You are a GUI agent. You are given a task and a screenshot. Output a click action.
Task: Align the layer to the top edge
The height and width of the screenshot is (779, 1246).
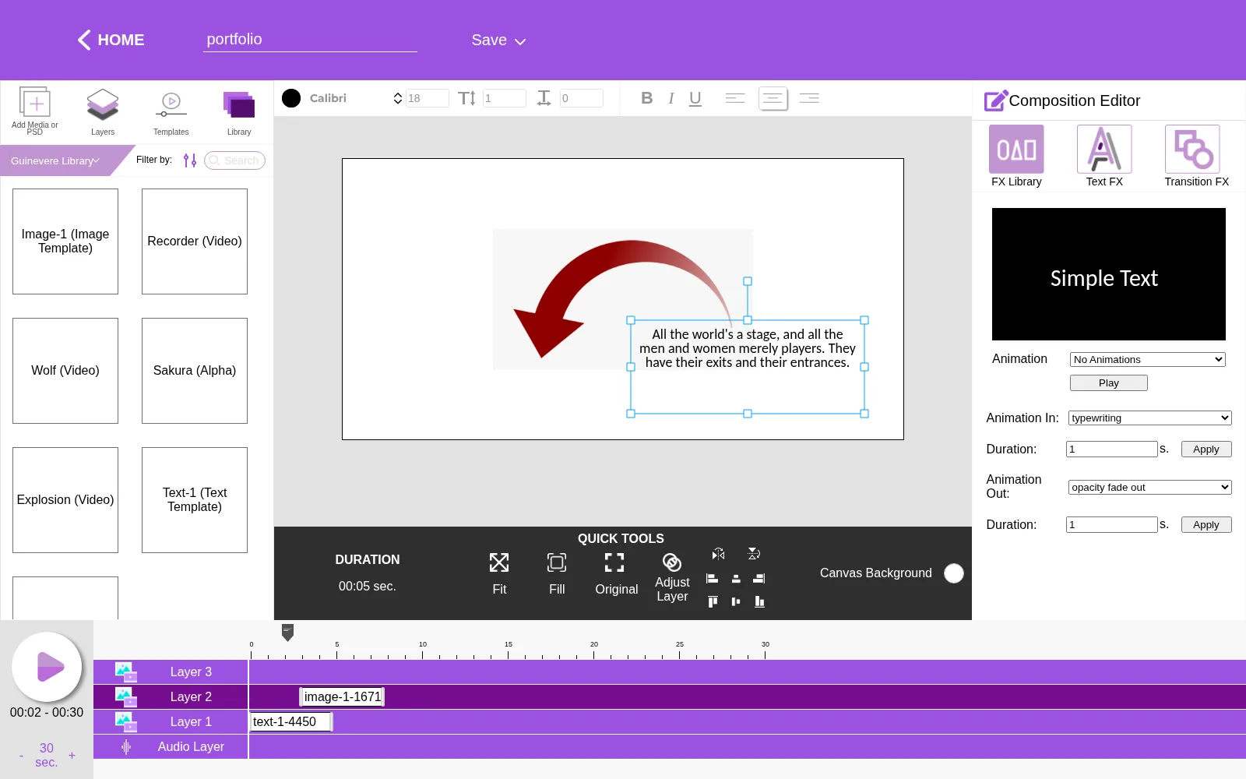pos(713,601)
